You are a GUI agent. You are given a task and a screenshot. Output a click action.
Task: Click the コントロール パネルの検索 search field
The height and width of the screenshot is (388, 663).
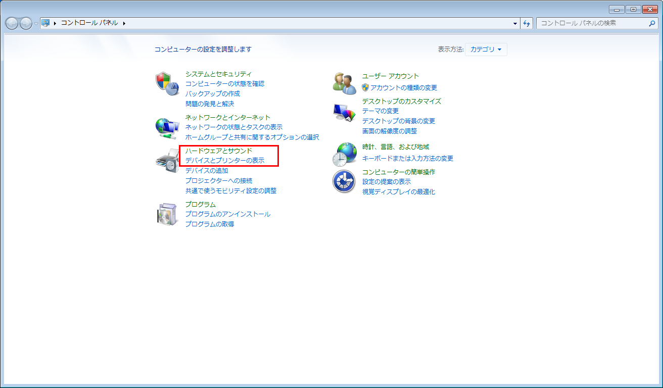pos(591,23)
